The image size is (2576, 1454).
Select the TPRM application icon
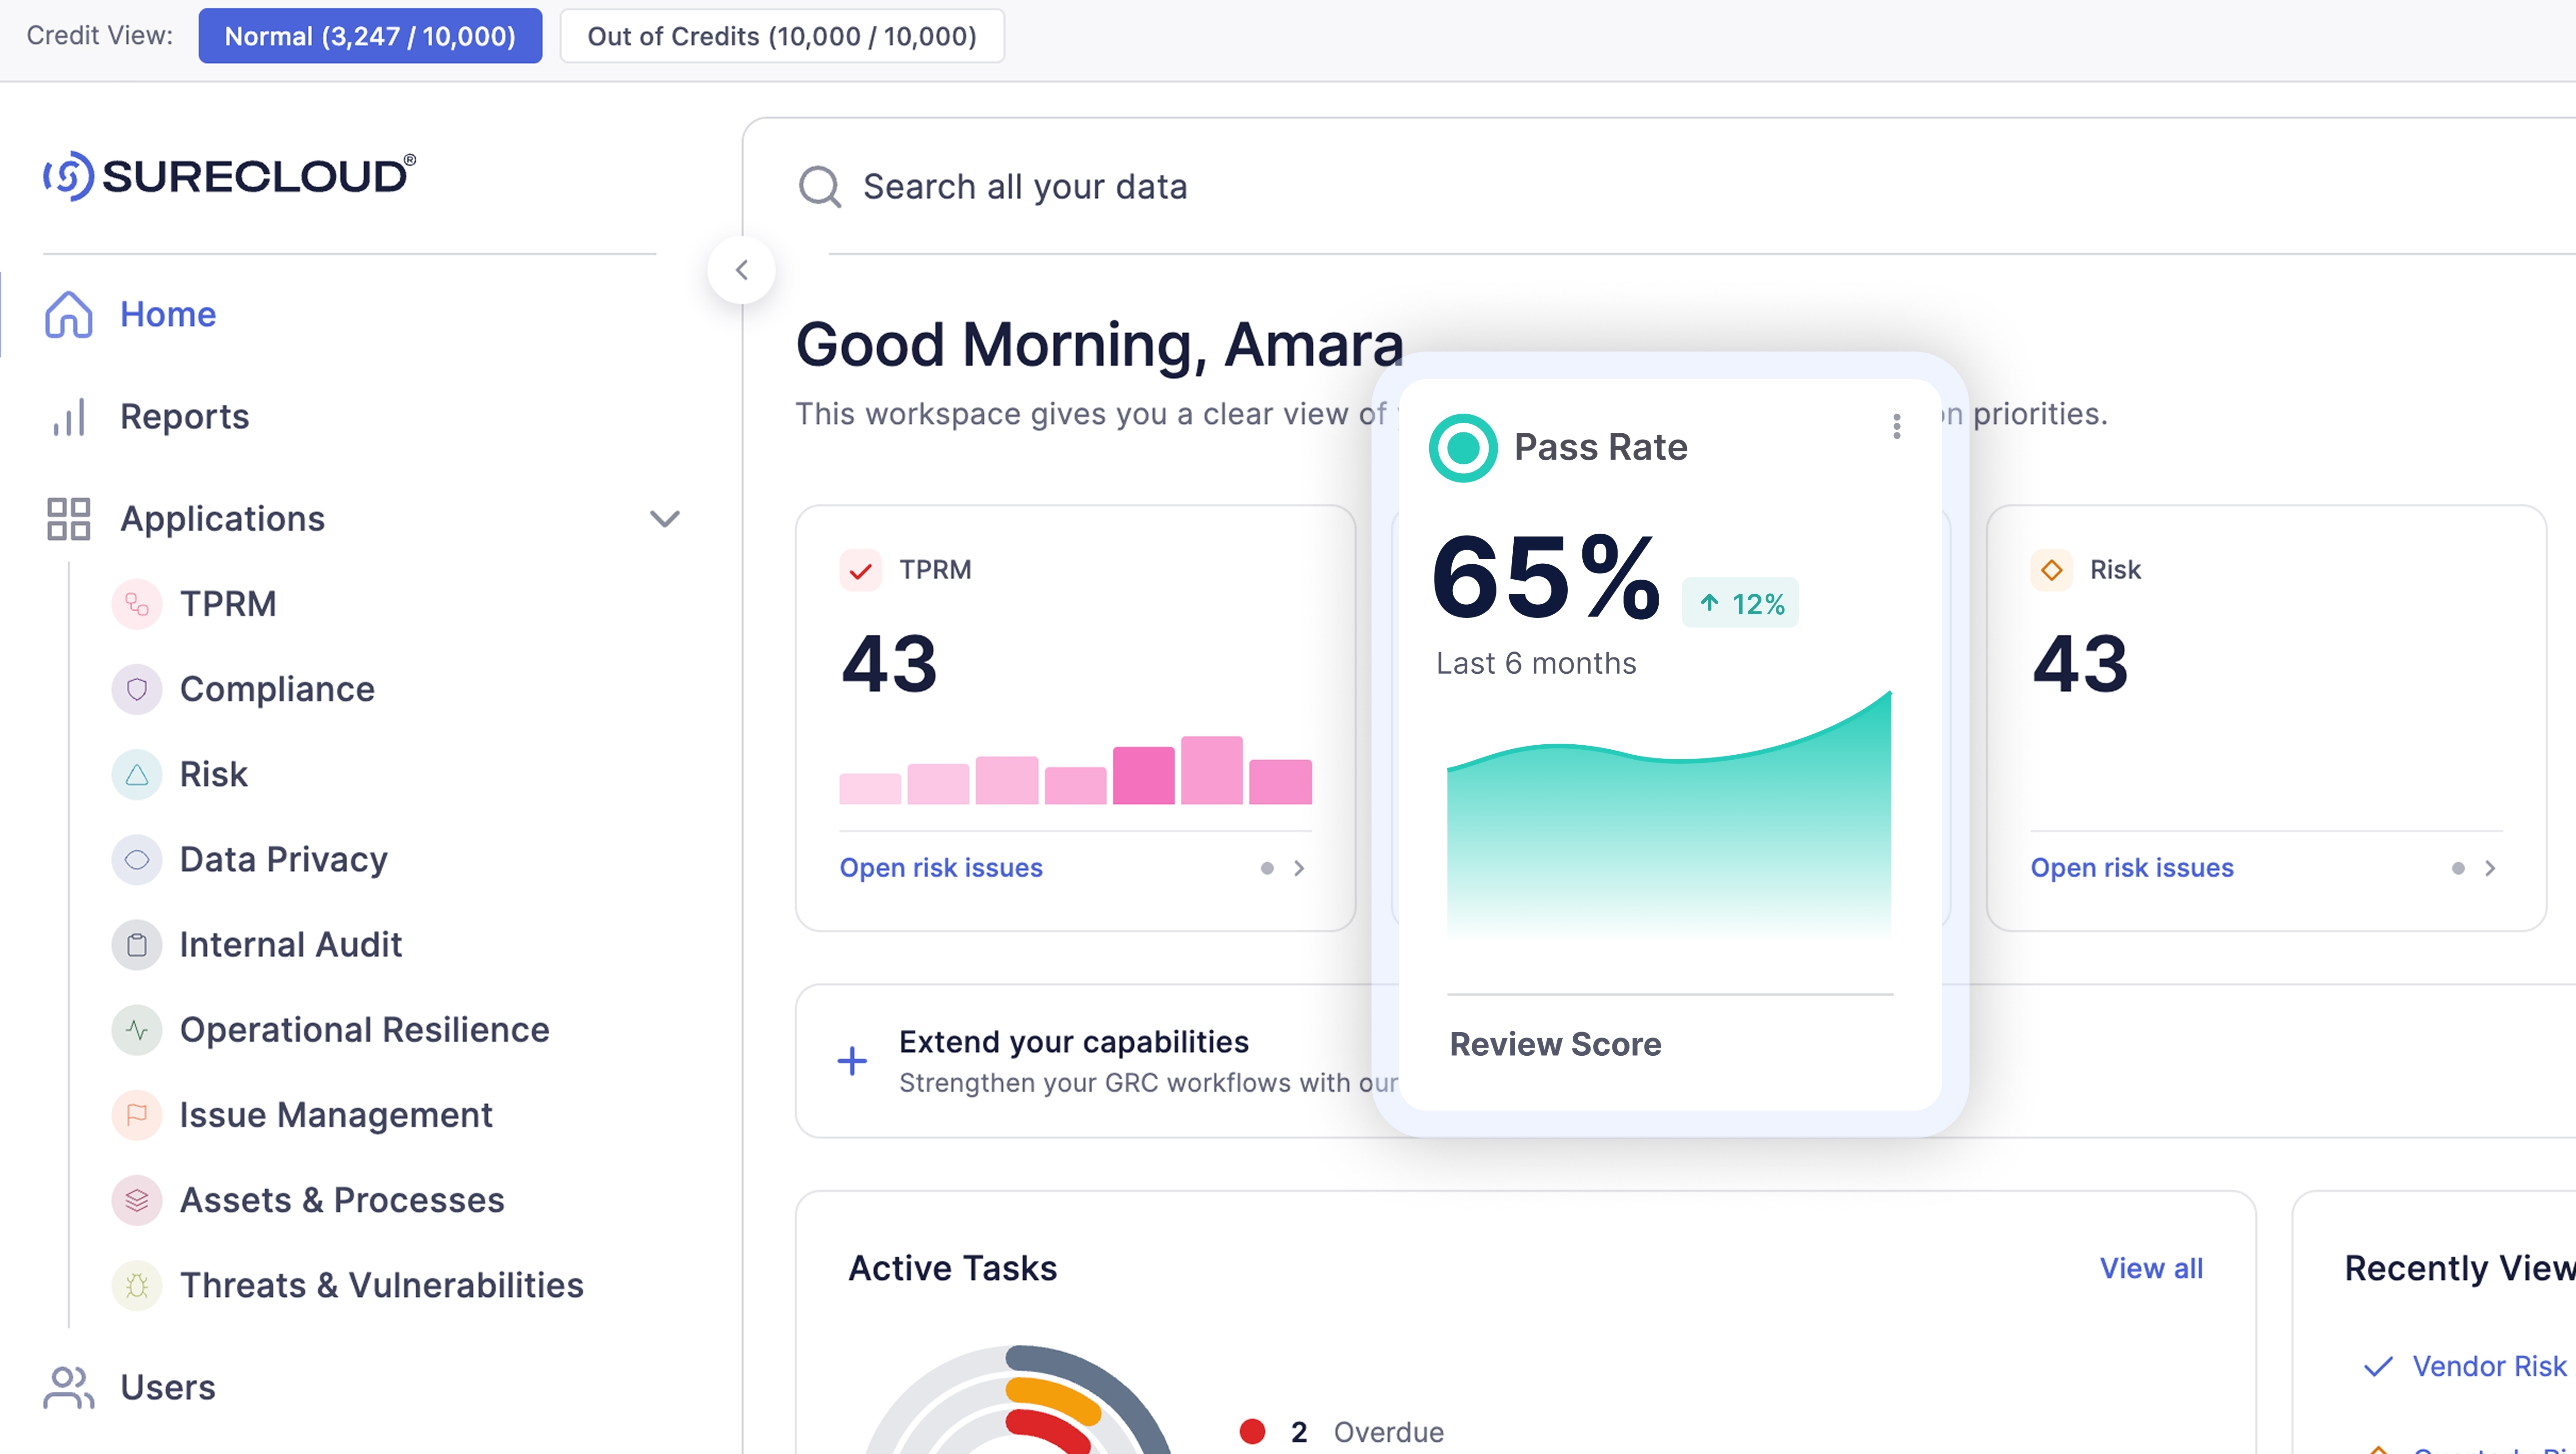(137, 603)
